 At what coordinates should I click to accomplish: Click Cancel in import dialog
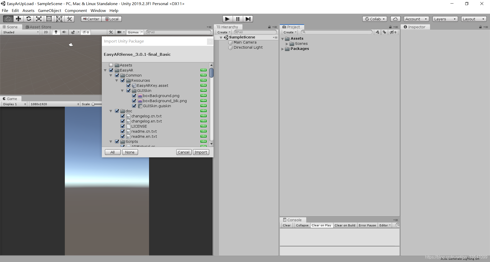click(184, 152)
